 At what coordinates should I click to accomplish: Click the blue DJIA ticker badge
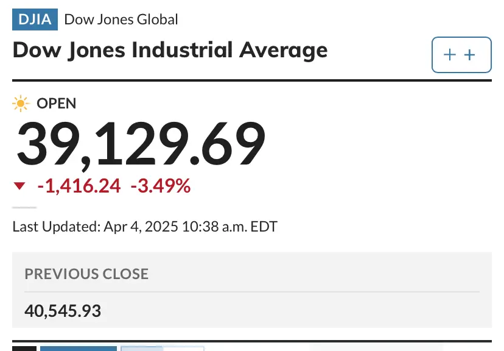tap(35, 19)
